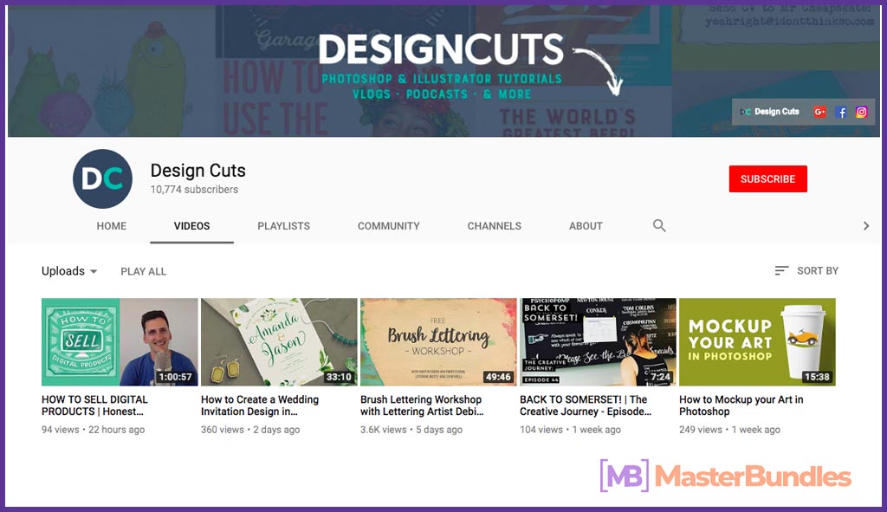
Task: Subscribe to Design Cuts channel
Action: [x=767, y=178]
